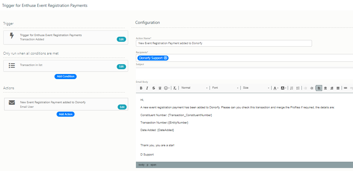The image size is (353, 171).
Task: Remove Donorfy Support recipient chip
Action: (x=166, y=58)
